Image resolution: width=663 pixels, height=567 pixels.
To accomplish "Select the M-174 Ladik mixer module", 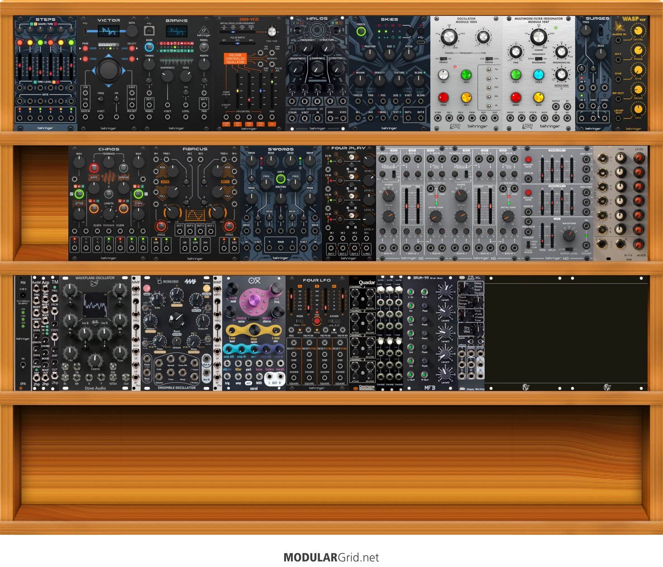I will click(620, 203).
